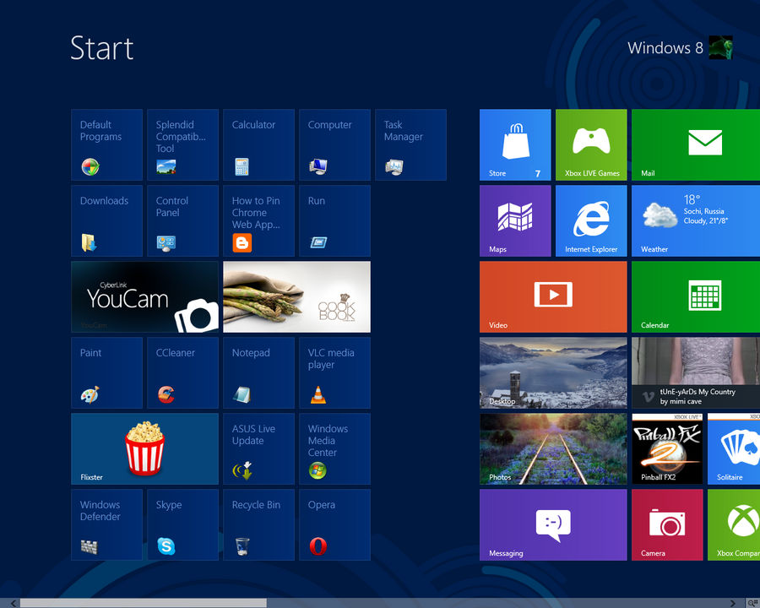
Task: Open the Notepad tile
Action: click(259, 373)
